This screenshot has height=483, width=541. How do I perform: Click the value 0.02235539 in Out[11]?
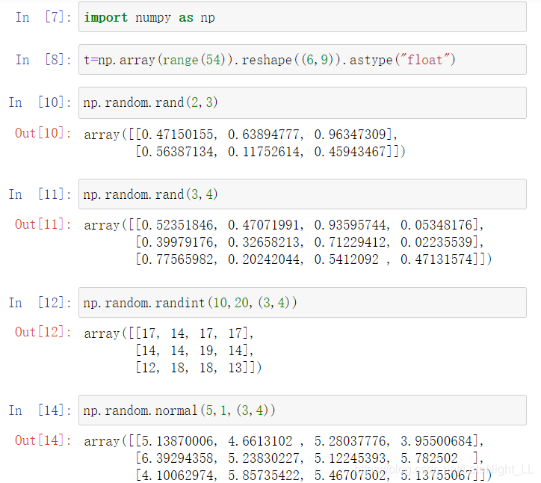click(436, 242)
